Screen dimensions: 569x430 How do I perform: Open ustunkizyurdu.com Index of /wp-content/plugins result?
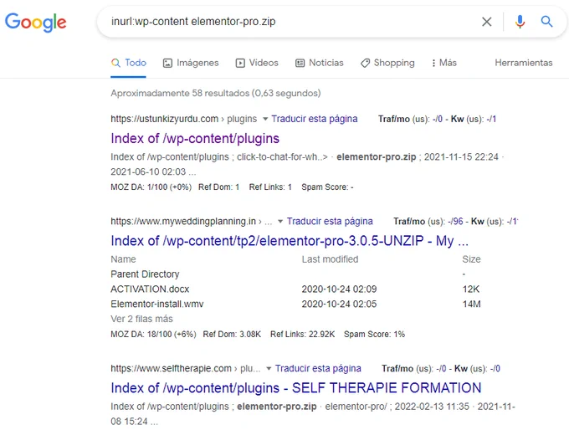pos(195,138)
